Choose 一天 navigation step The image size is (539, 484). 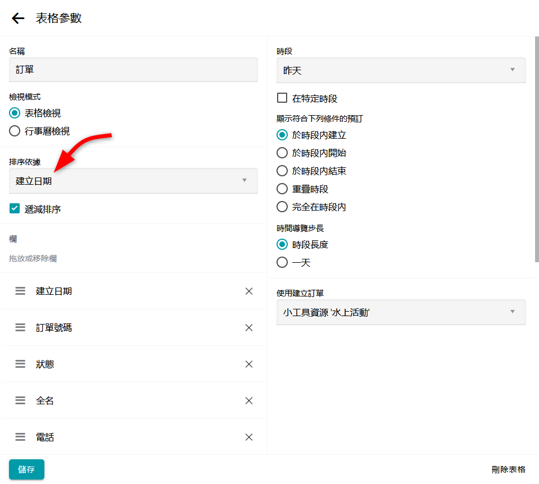[282, 262]
